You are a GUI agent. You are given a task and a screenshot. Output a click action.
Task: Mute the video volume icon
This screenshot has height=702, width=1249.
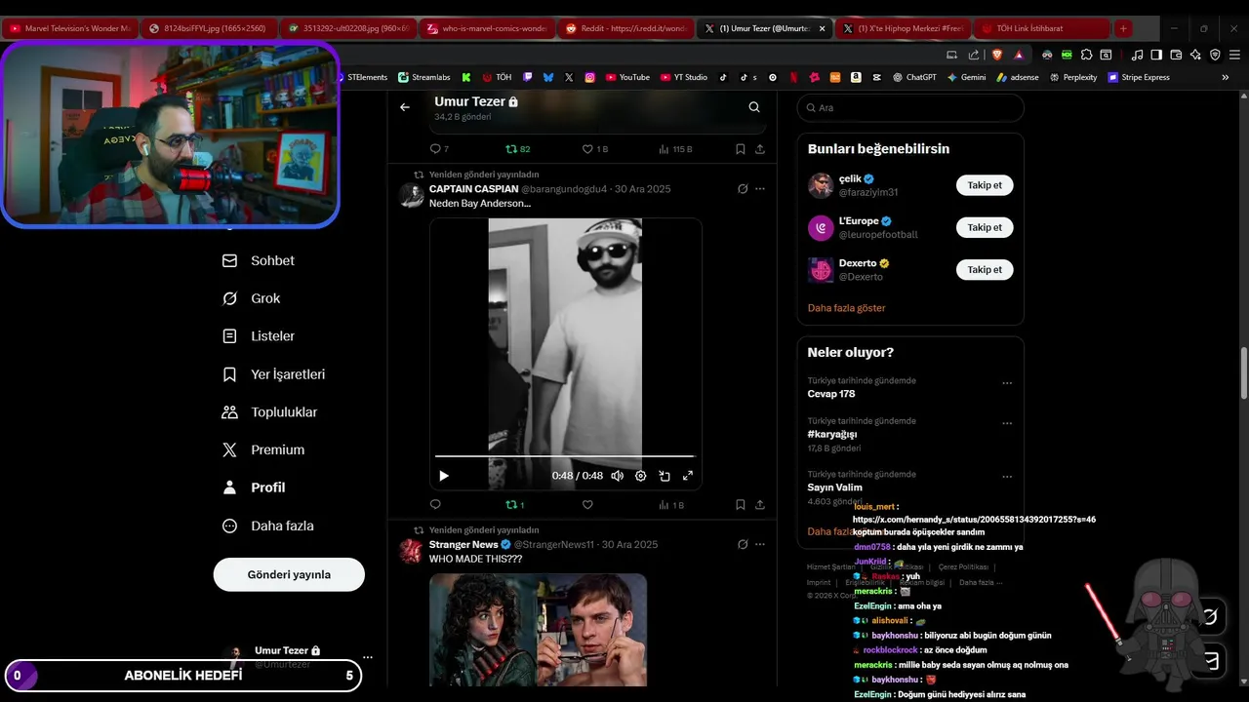[617, 476]
